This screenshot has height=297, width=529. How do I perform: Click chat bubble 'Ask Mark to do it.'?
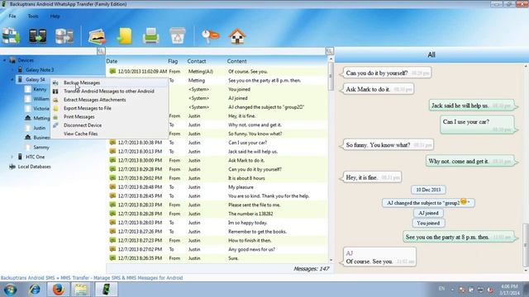[x=378, y=89]
